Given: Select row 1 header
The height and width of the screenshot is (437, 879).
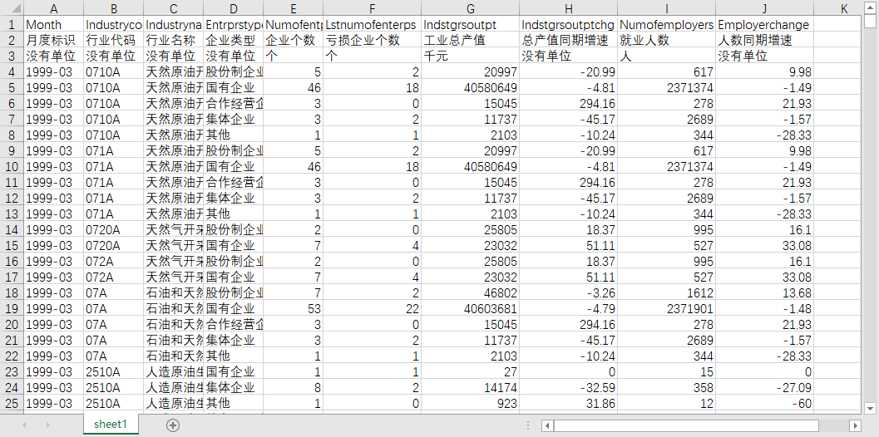Looking at the screenshot, I should 12,25.
